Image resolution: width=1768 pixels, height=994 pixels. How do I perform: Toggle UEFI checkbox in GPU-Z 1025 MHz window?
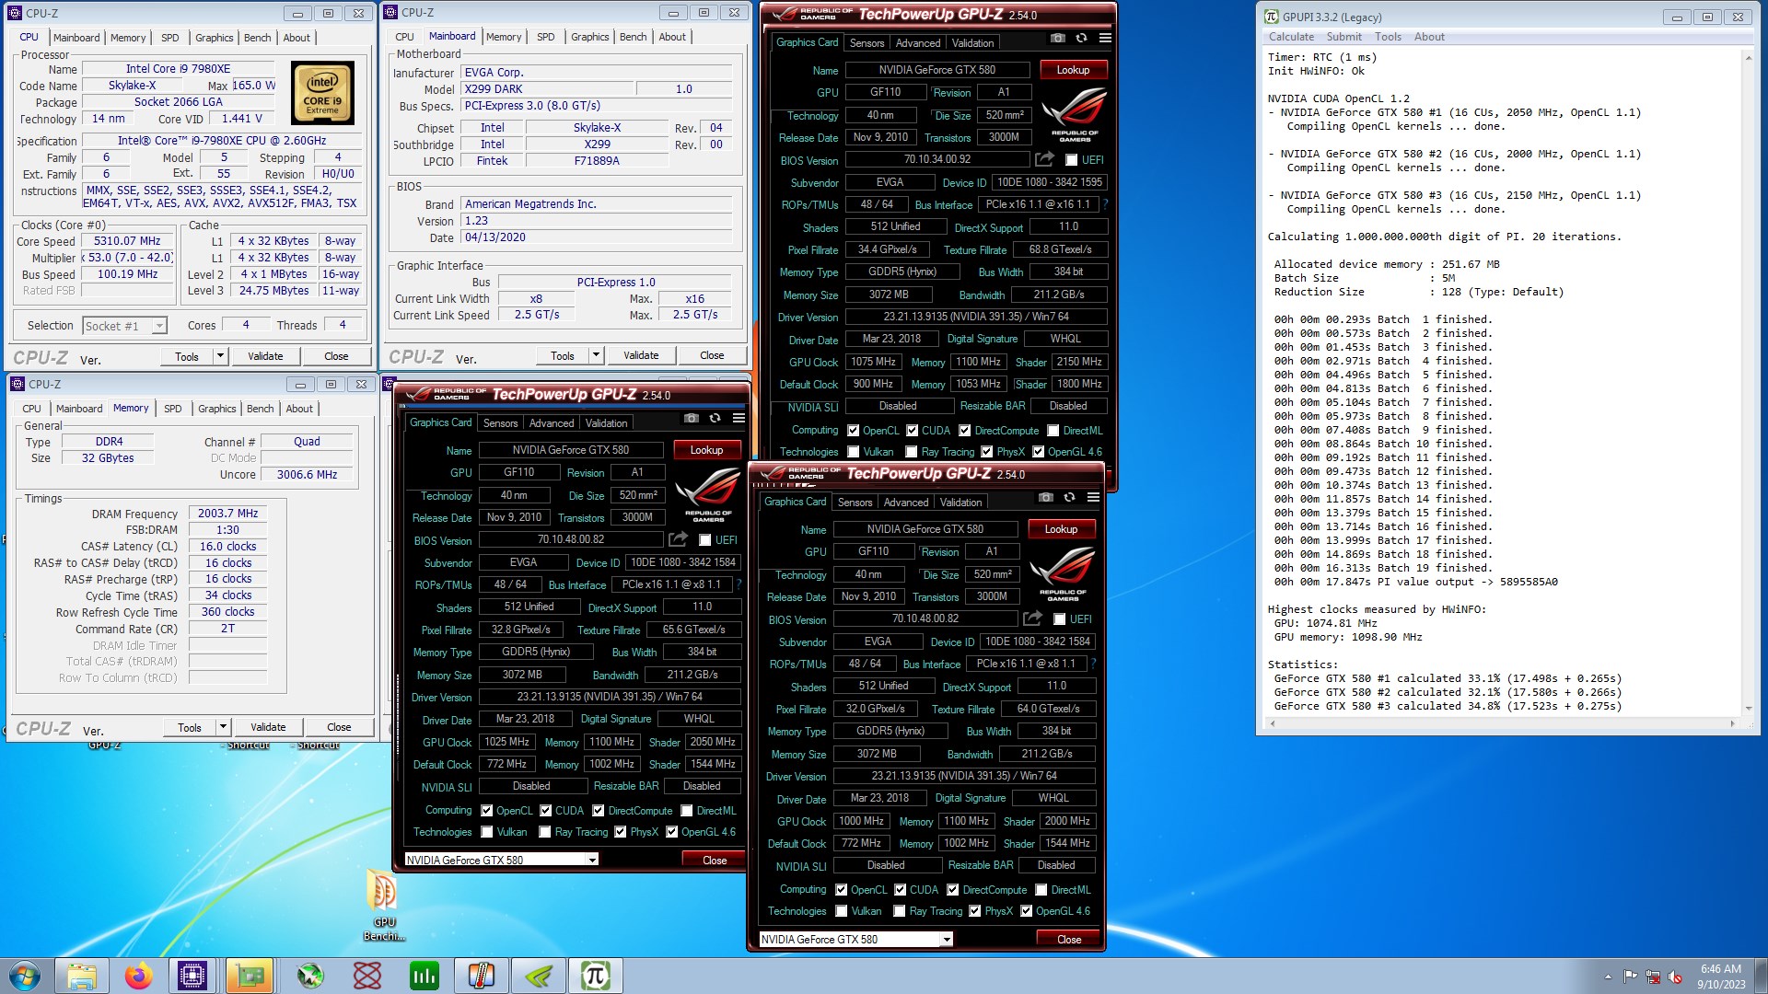click(705, 540)
